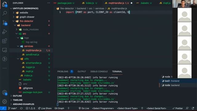
Task: Click Select Serial Port in status bar
Action: pyautogui.click(x=156, y=108)
